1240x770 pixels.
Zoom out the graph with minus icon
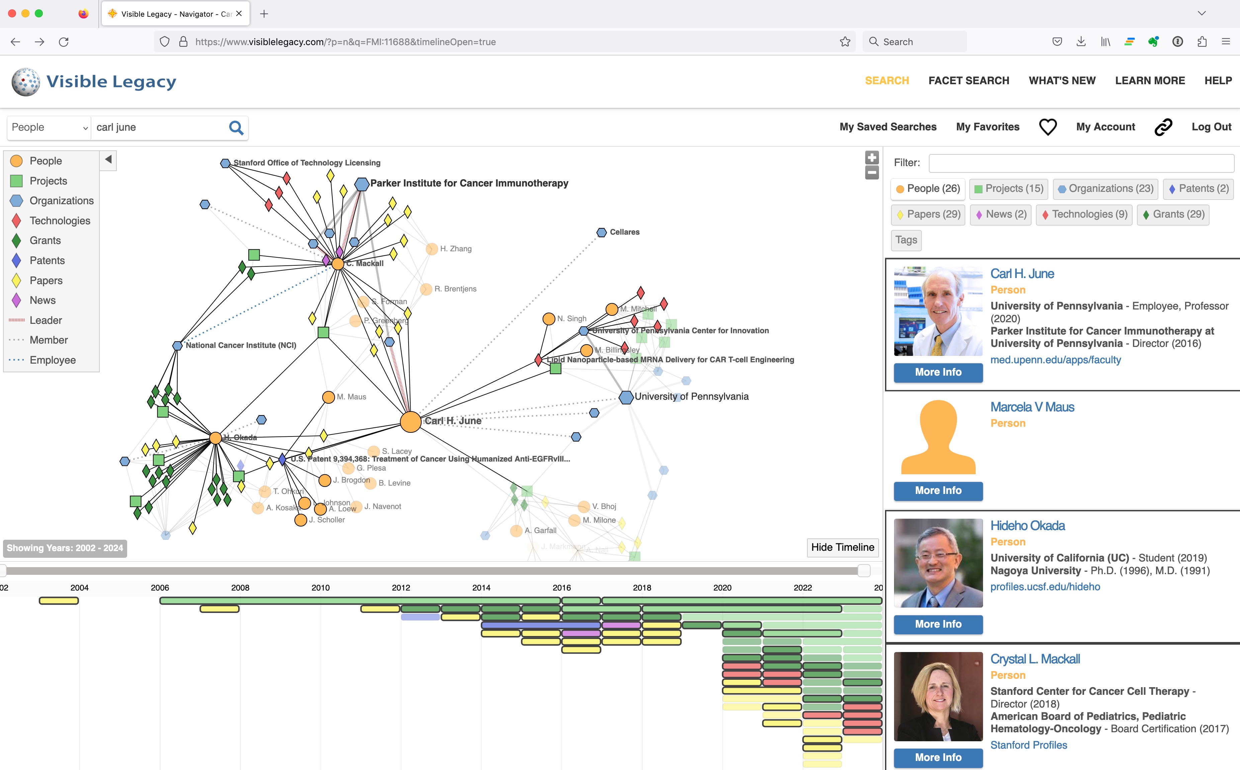point(872,173)
